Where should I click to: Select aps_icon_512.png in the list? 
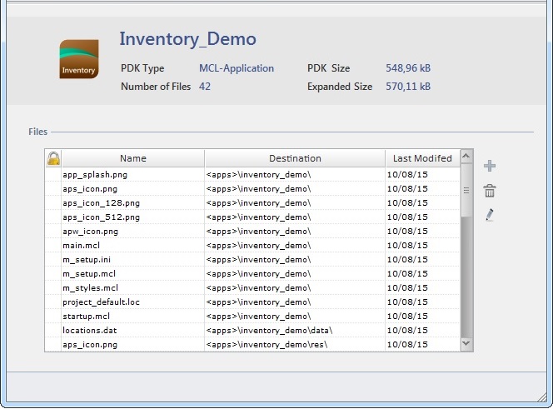coord(101,217)
